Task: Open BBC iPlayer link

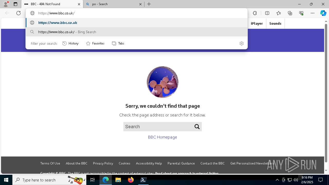Action: pos(257,23)
